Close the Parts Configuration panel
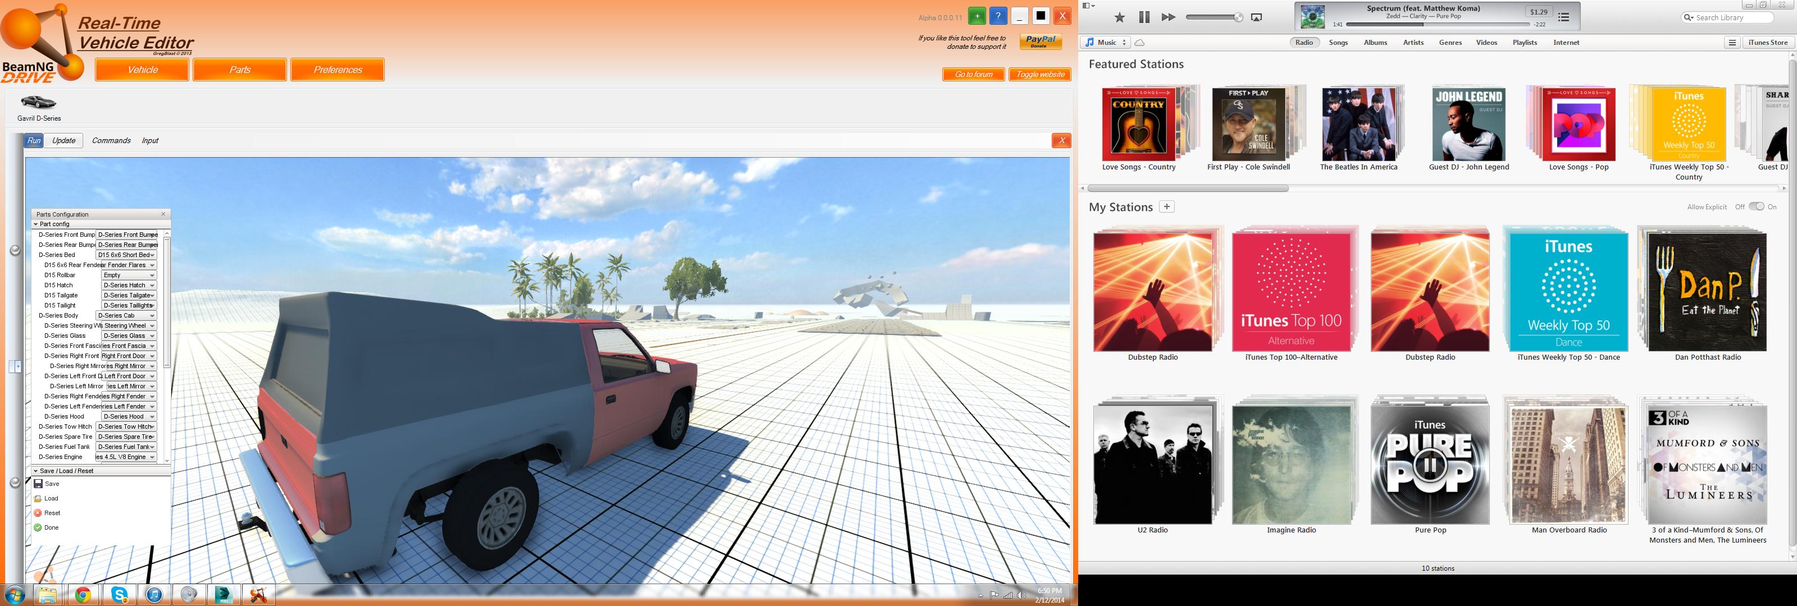This screenshot has width=1797, height=606. pos(163,214)
